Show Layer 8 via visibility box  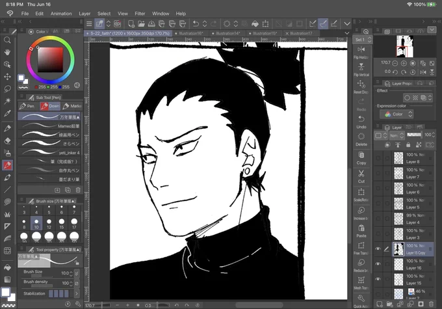click(x=378, y=158)
